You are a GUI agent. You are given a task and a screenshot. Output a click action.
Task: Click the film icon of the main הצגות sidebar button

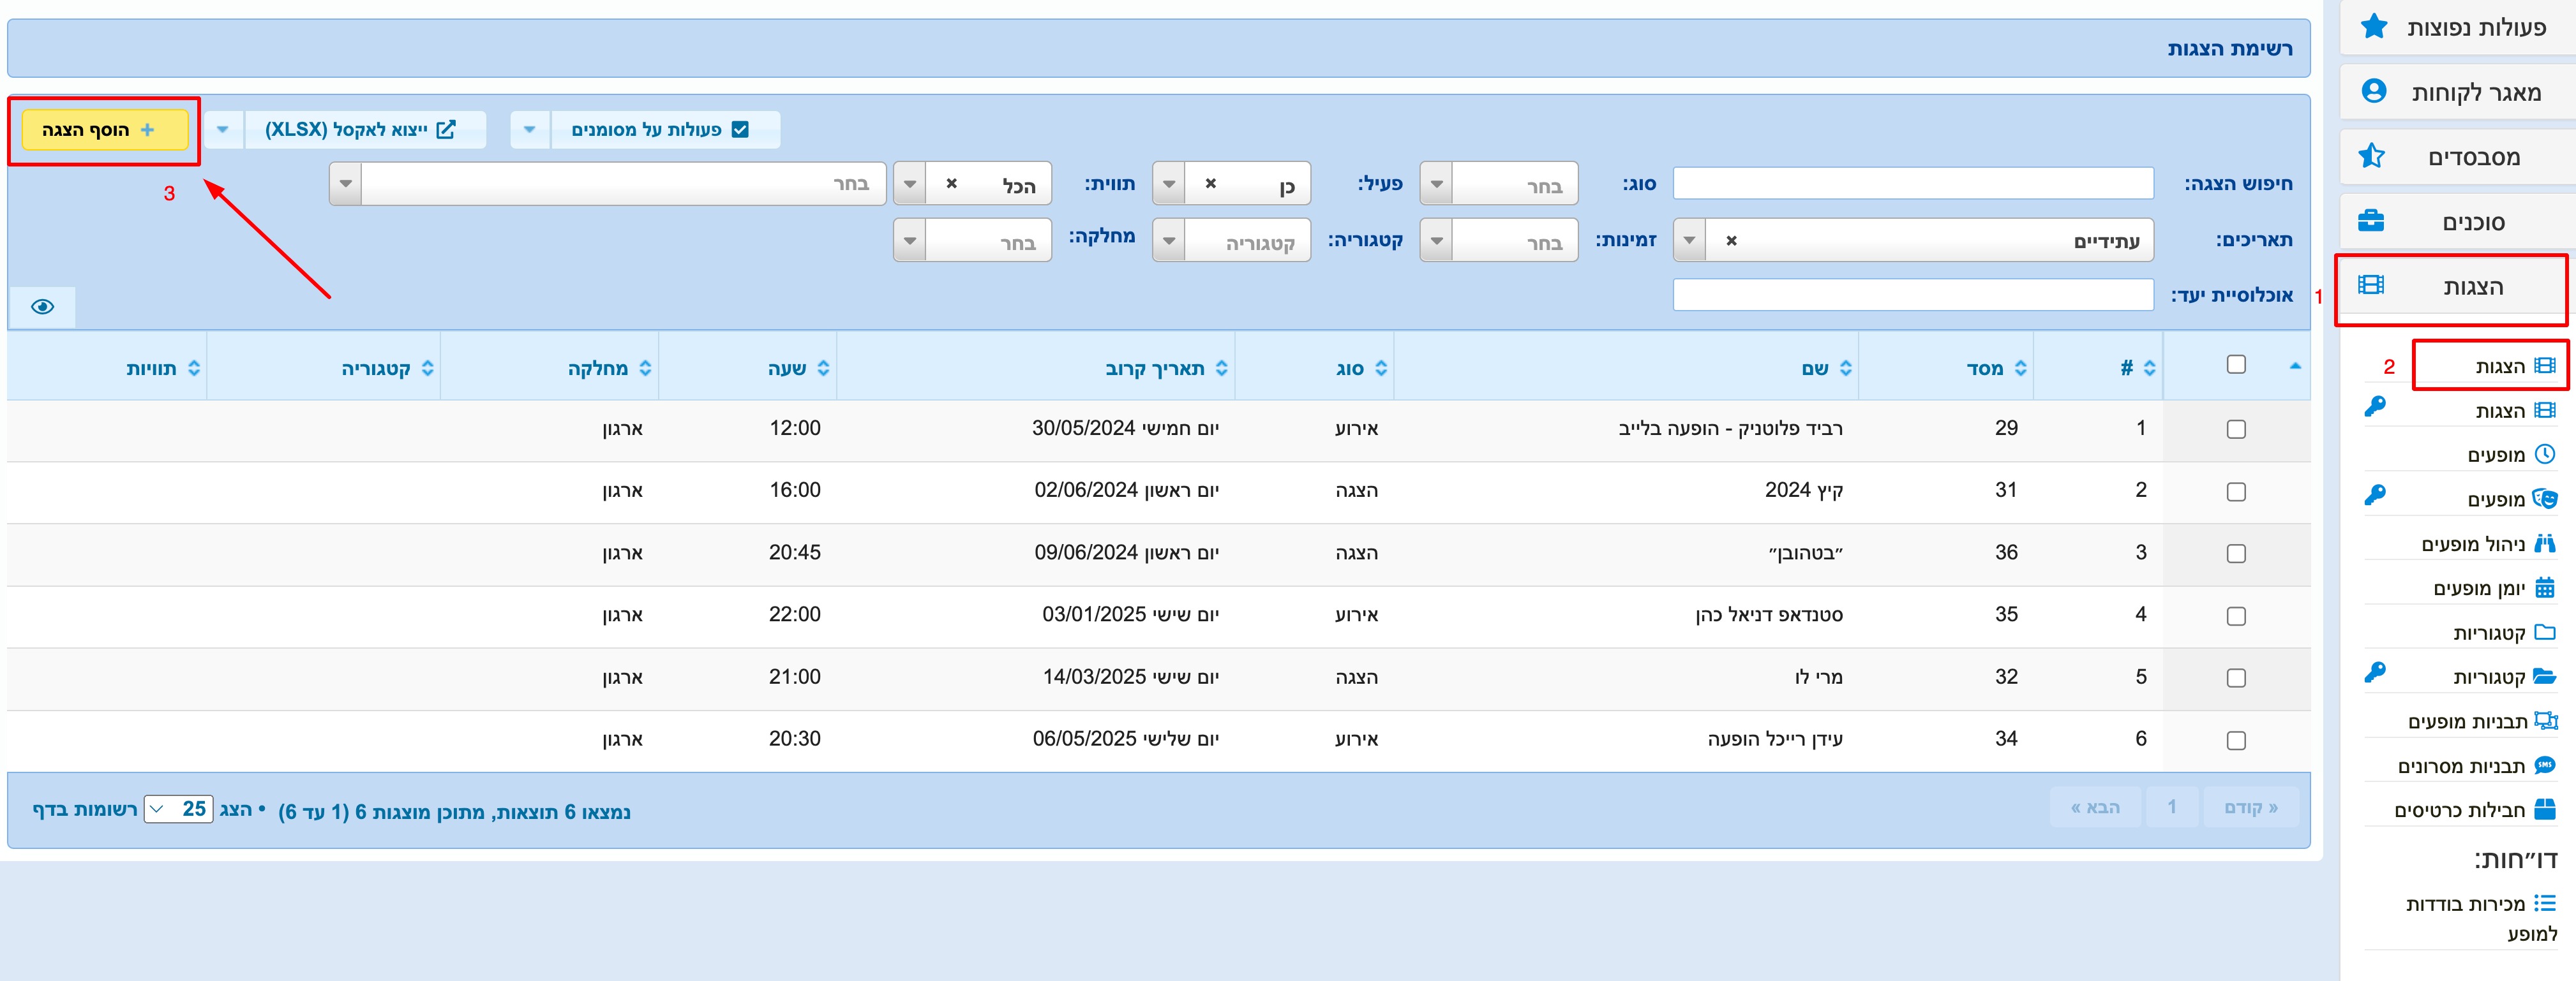[x=2371, y=286]
